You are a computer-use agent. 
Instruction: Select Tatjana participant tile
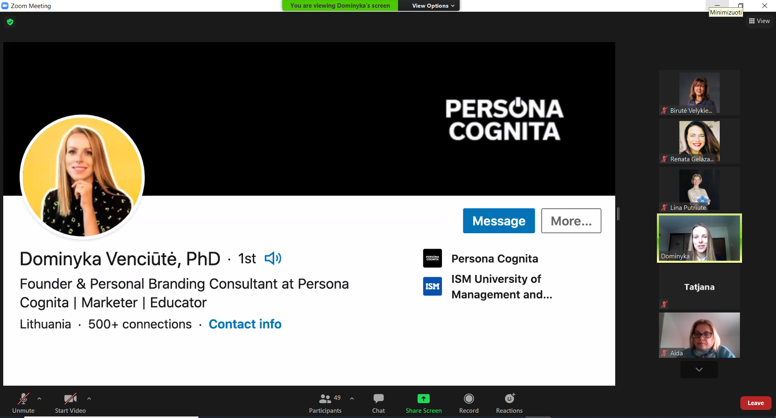click(x=699, y=287)
